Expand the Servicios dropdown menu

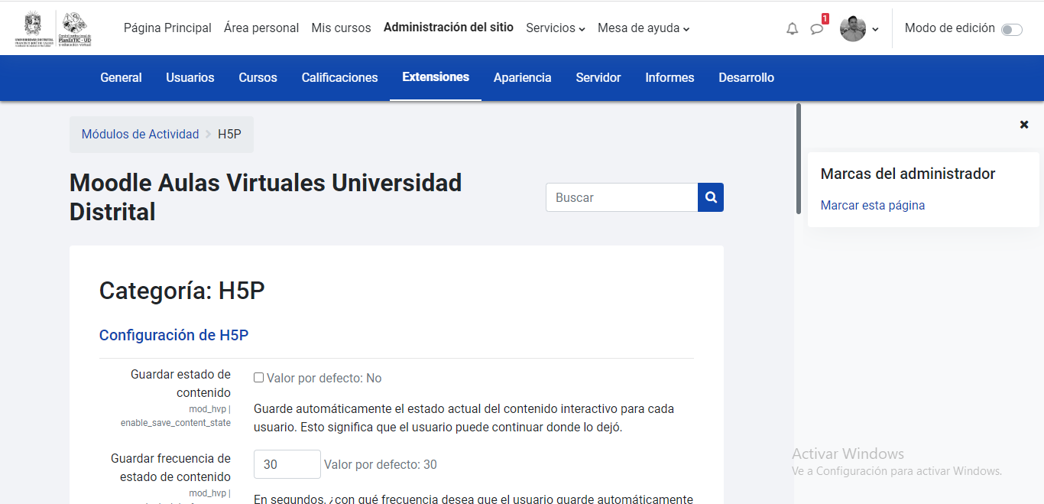555,28
